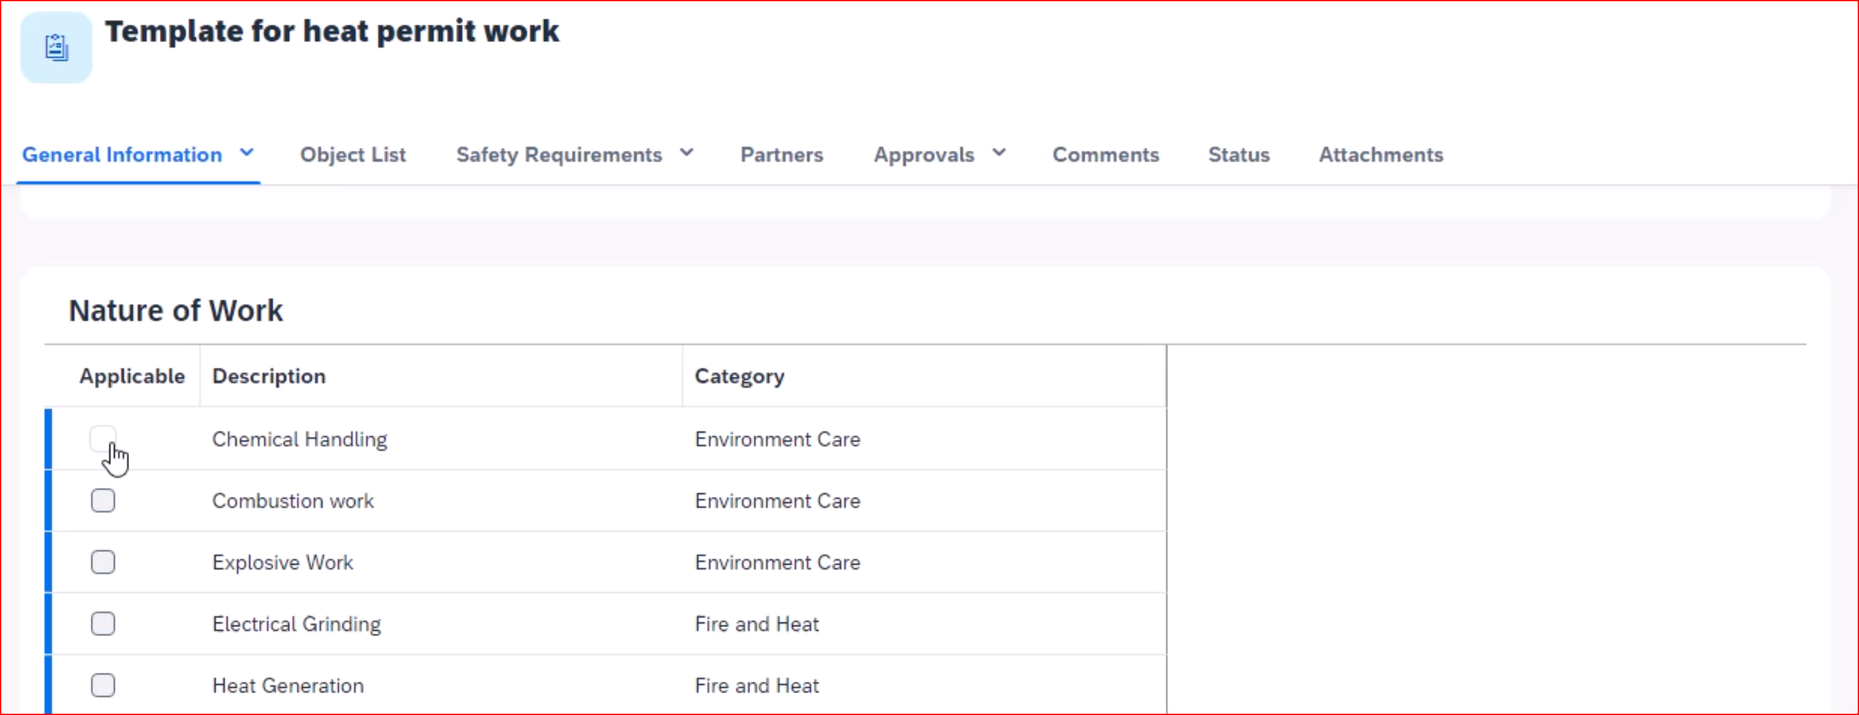Screen dimensions: 1859x715
Task: Open the Safety Requirements dropdown arrow
Action: (686, 153)
